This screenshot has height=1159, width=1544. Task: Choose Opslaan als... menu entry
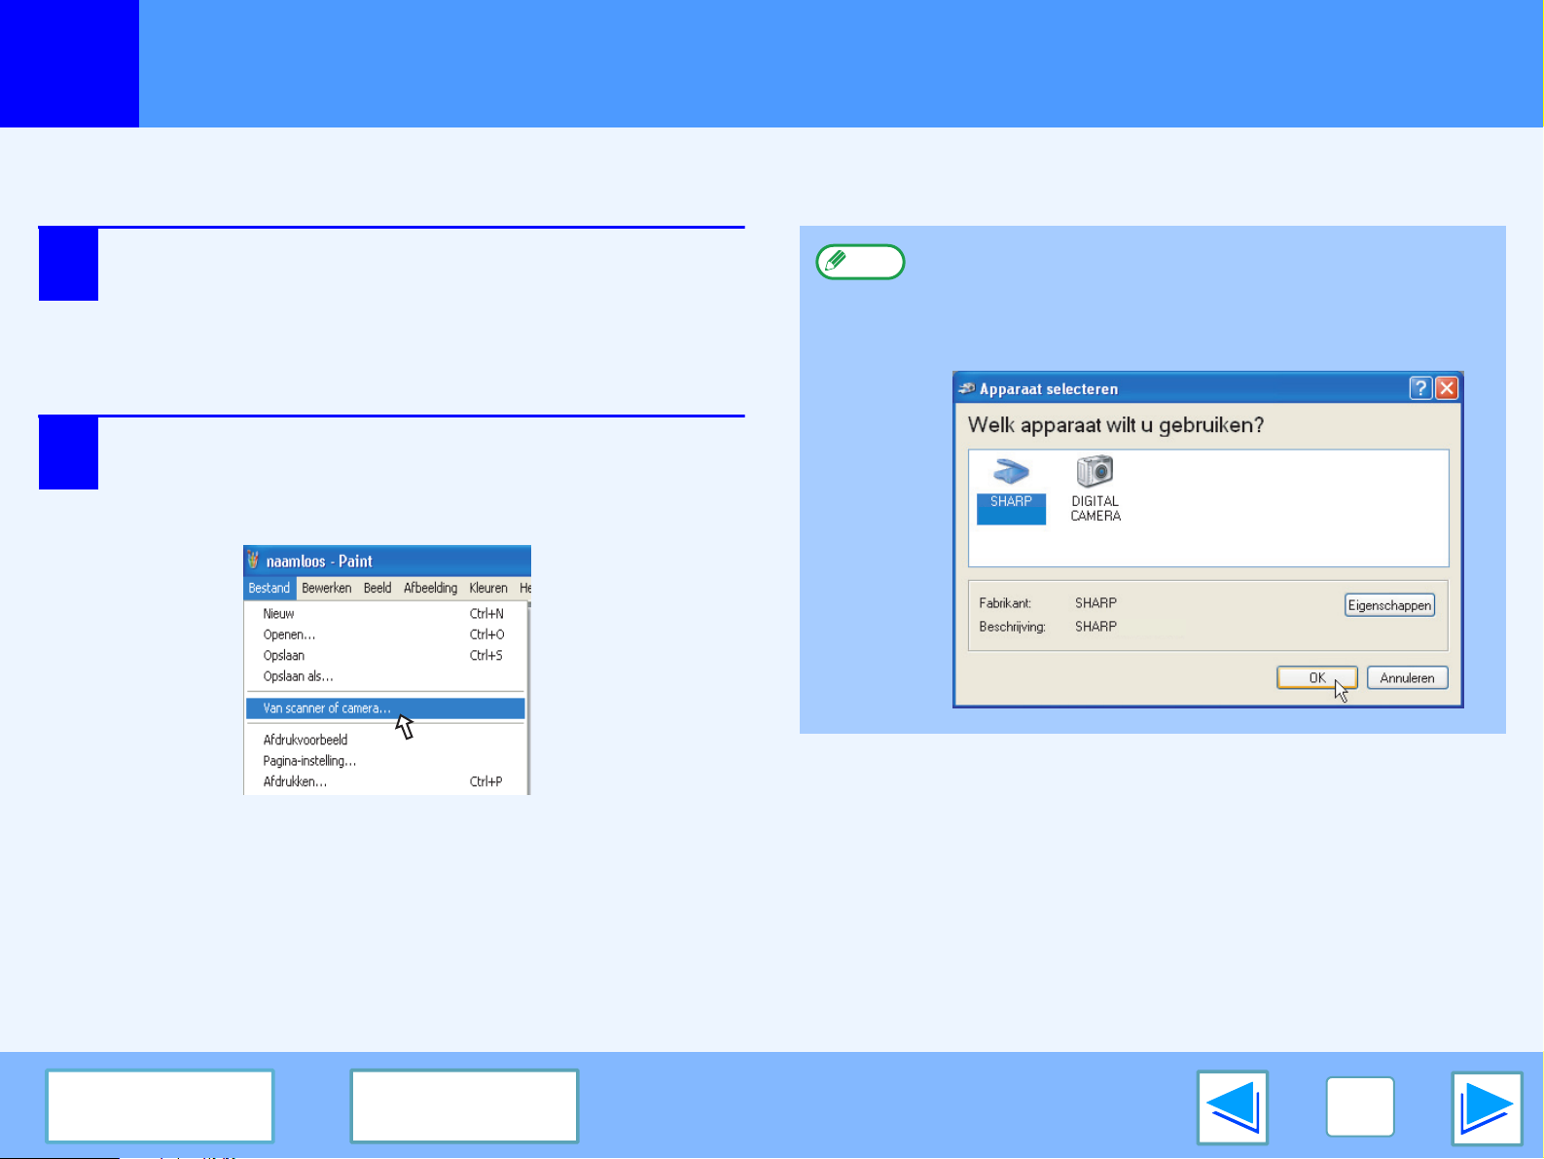coord(385,676)
